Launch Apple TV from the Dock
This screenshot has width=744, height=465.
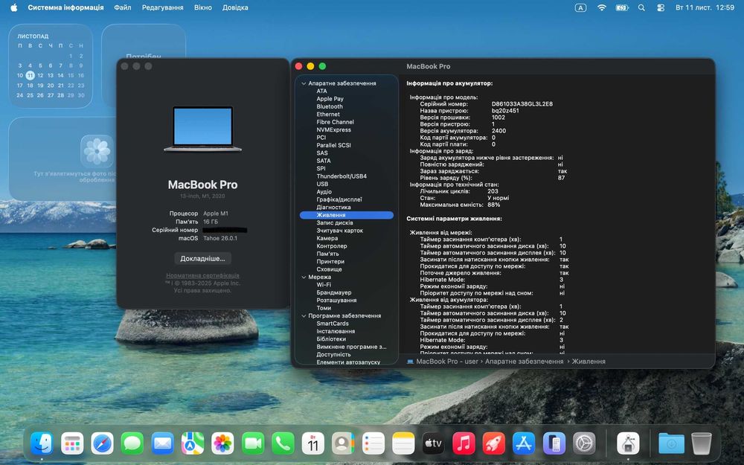coord(433,443)
